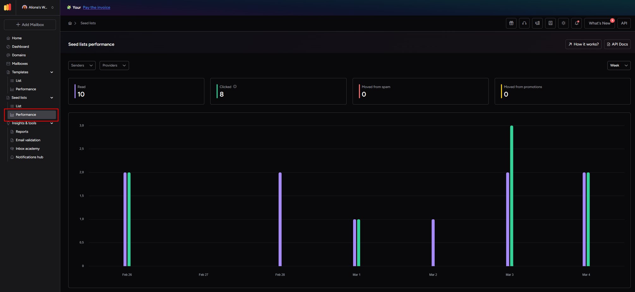Open notifications bell icon
The height and width of the screenshot is (292, 635).
click(577, 23)
